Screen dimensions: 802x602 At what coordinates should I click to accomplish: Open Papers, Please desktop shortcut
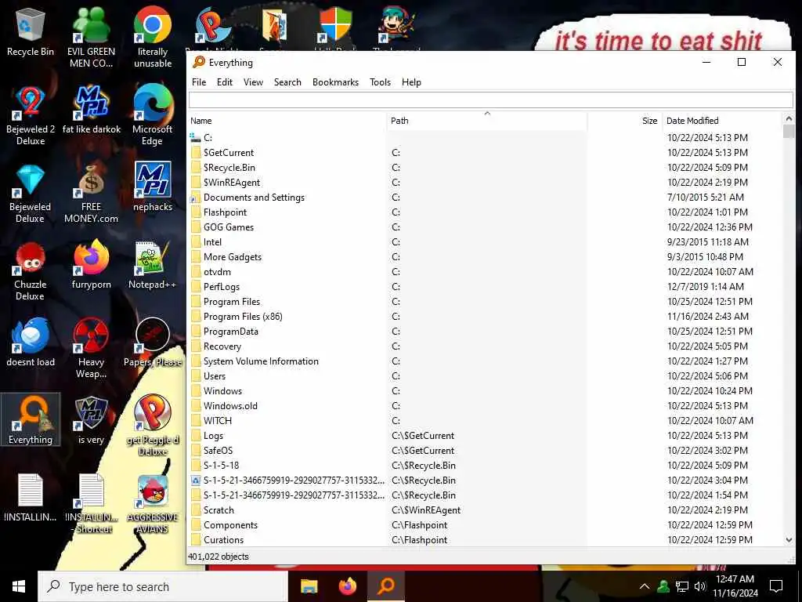point(153,343)
